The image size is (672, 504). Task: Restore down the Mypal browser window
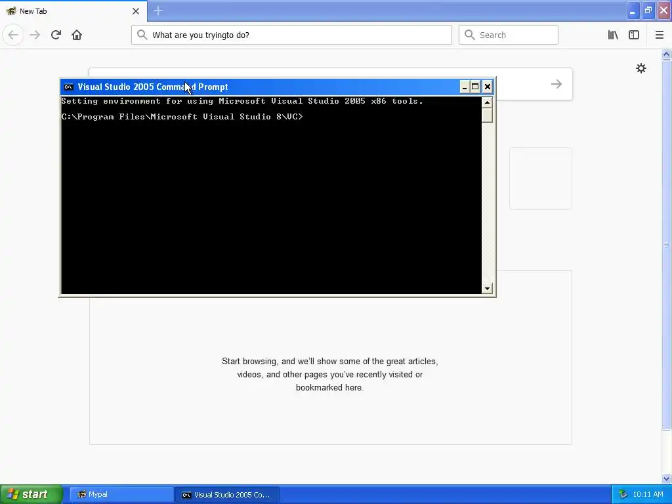[x=648, y=10]
